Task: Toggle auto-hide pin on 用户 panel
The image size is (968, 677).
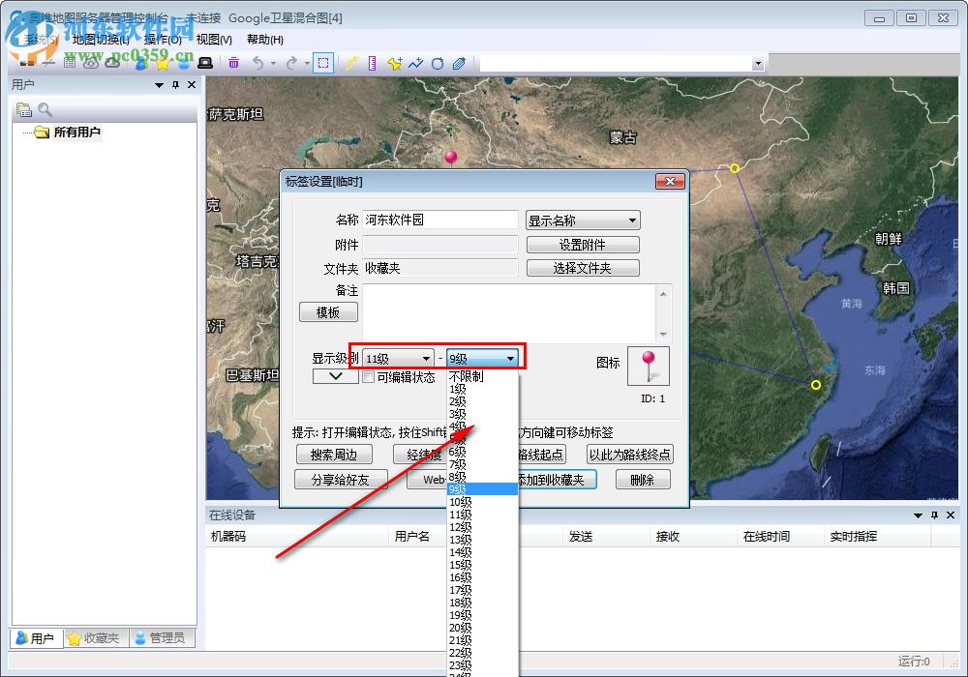Action: coord(174,84)
